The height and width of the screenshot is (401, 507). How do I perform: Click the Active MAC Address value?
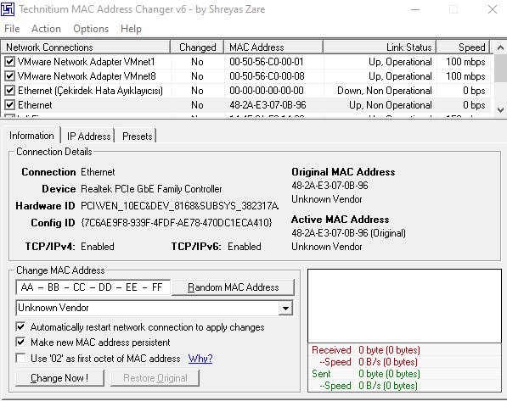348,233
